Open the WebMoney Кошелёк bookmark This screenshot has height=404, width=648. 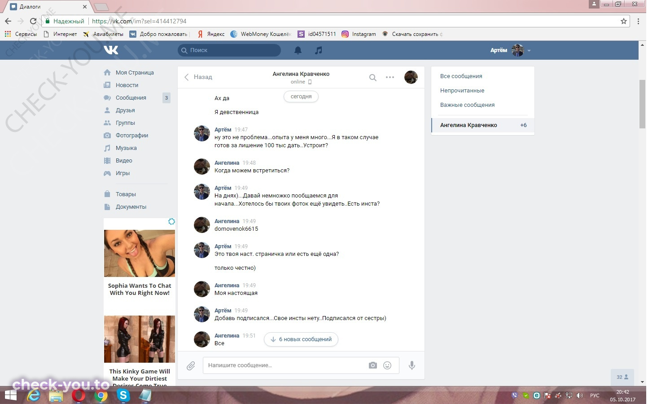261,34
